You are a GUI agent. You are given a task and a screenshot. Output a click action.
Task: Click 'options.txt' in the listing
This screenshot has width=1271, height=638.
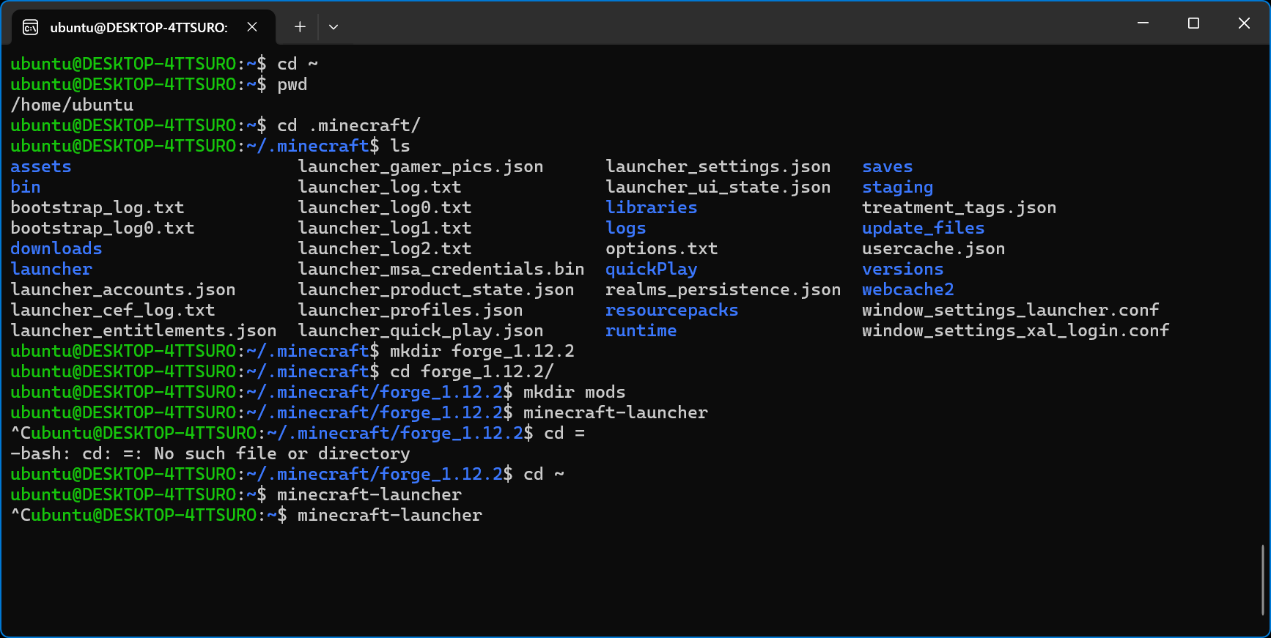point(662,249)
